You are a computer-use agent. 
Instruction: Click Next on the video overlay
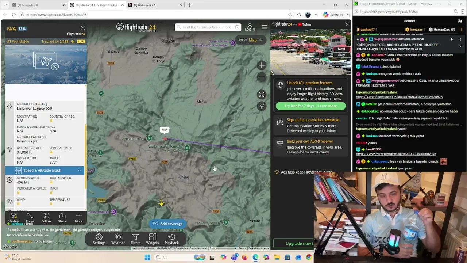pyautogui.click(x=341, y=49)
